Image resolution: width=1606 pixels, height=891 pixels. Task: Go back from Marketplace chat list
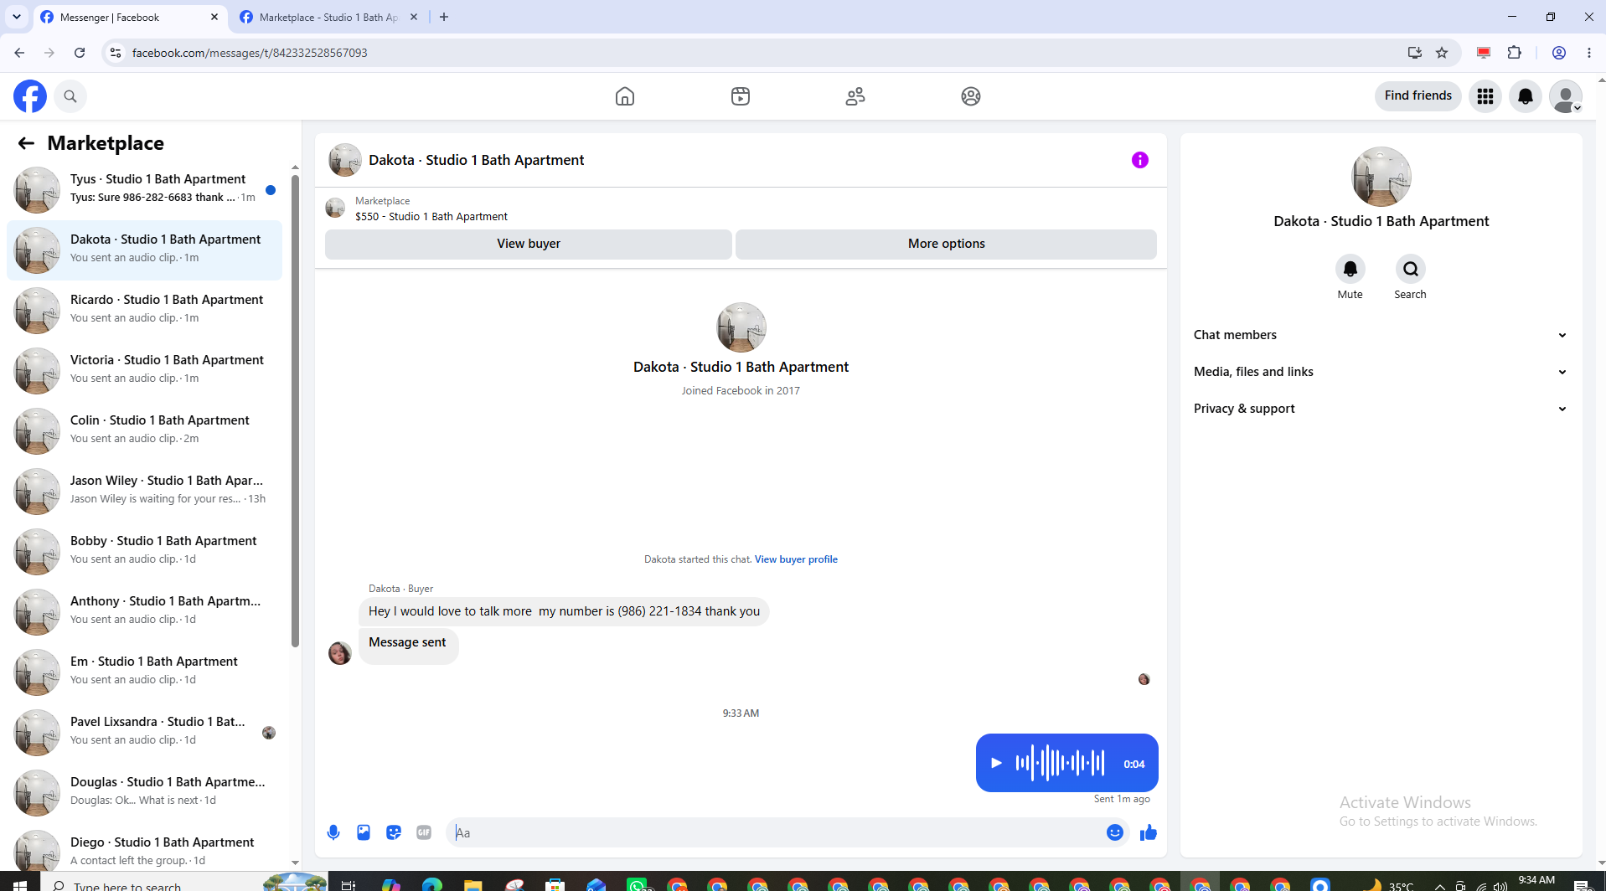pos(26,143)
